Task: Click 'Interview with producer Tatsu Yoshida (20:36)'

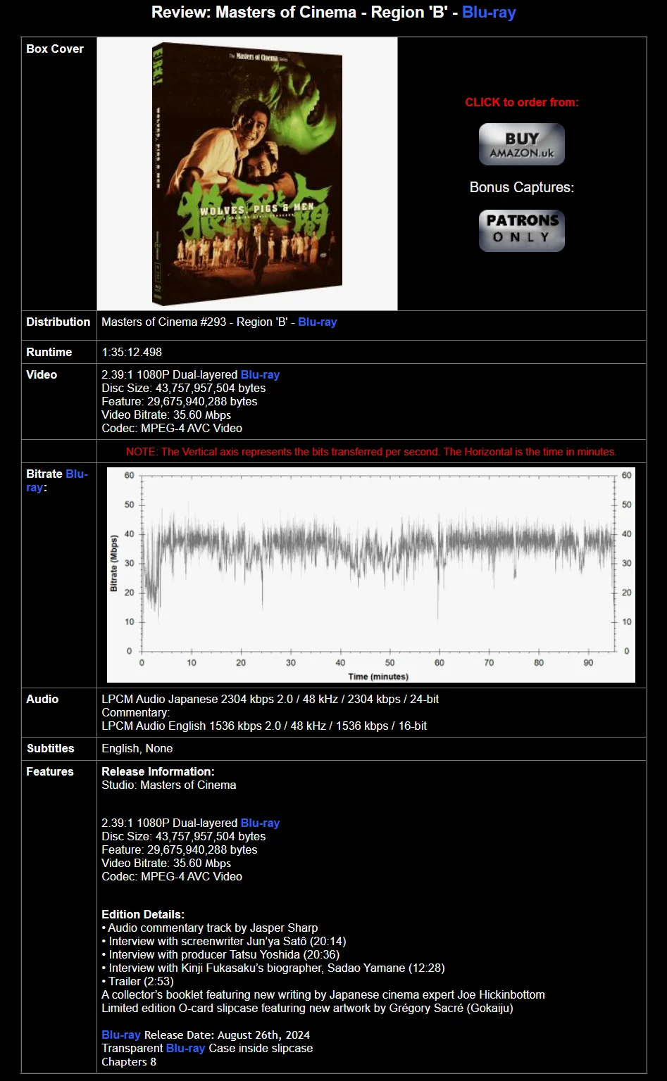Action: click(220, 954)
